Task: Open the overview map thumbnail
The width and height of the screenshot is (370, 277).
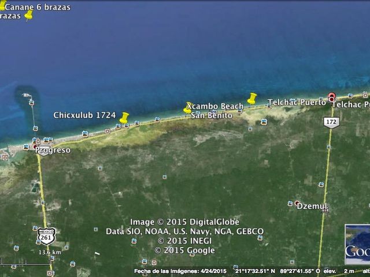Action: pos(357,244)
